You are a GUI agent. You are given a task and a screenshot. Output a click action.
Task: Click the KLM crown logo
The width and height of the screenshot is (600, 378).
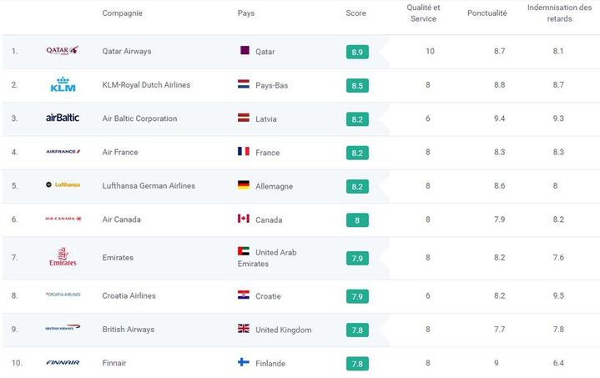(63, 84)
